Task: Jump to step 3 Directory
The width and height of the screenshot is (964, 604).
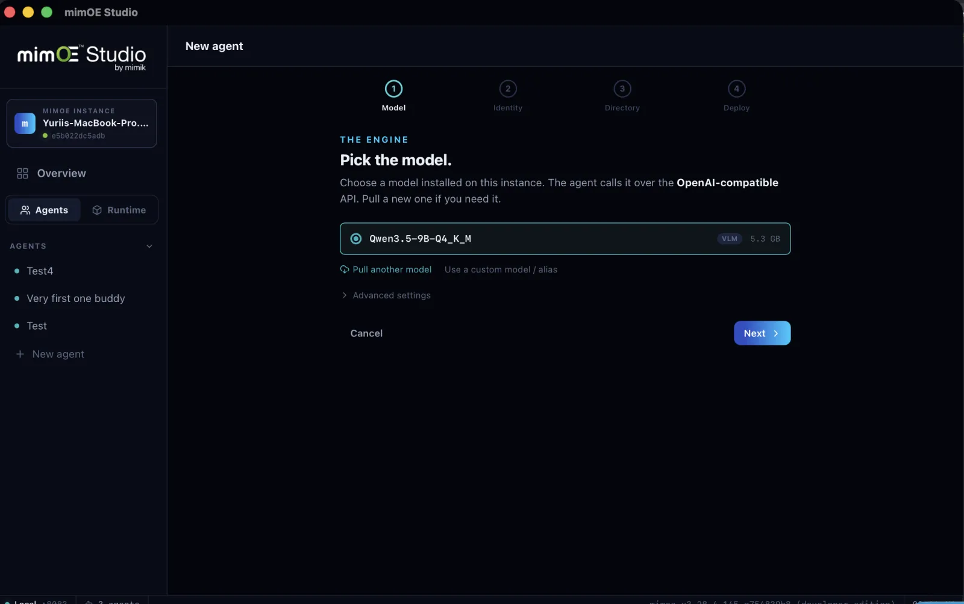Action: (x=622, y=96)
